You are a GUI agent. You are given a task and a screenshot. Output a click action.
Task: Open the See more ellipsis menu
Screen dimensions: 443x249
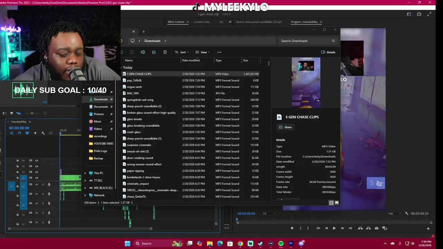click(x=219, y=52)
